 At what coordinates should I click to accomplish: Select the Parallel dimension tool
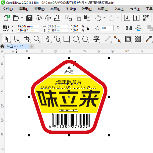coord(108,39)
